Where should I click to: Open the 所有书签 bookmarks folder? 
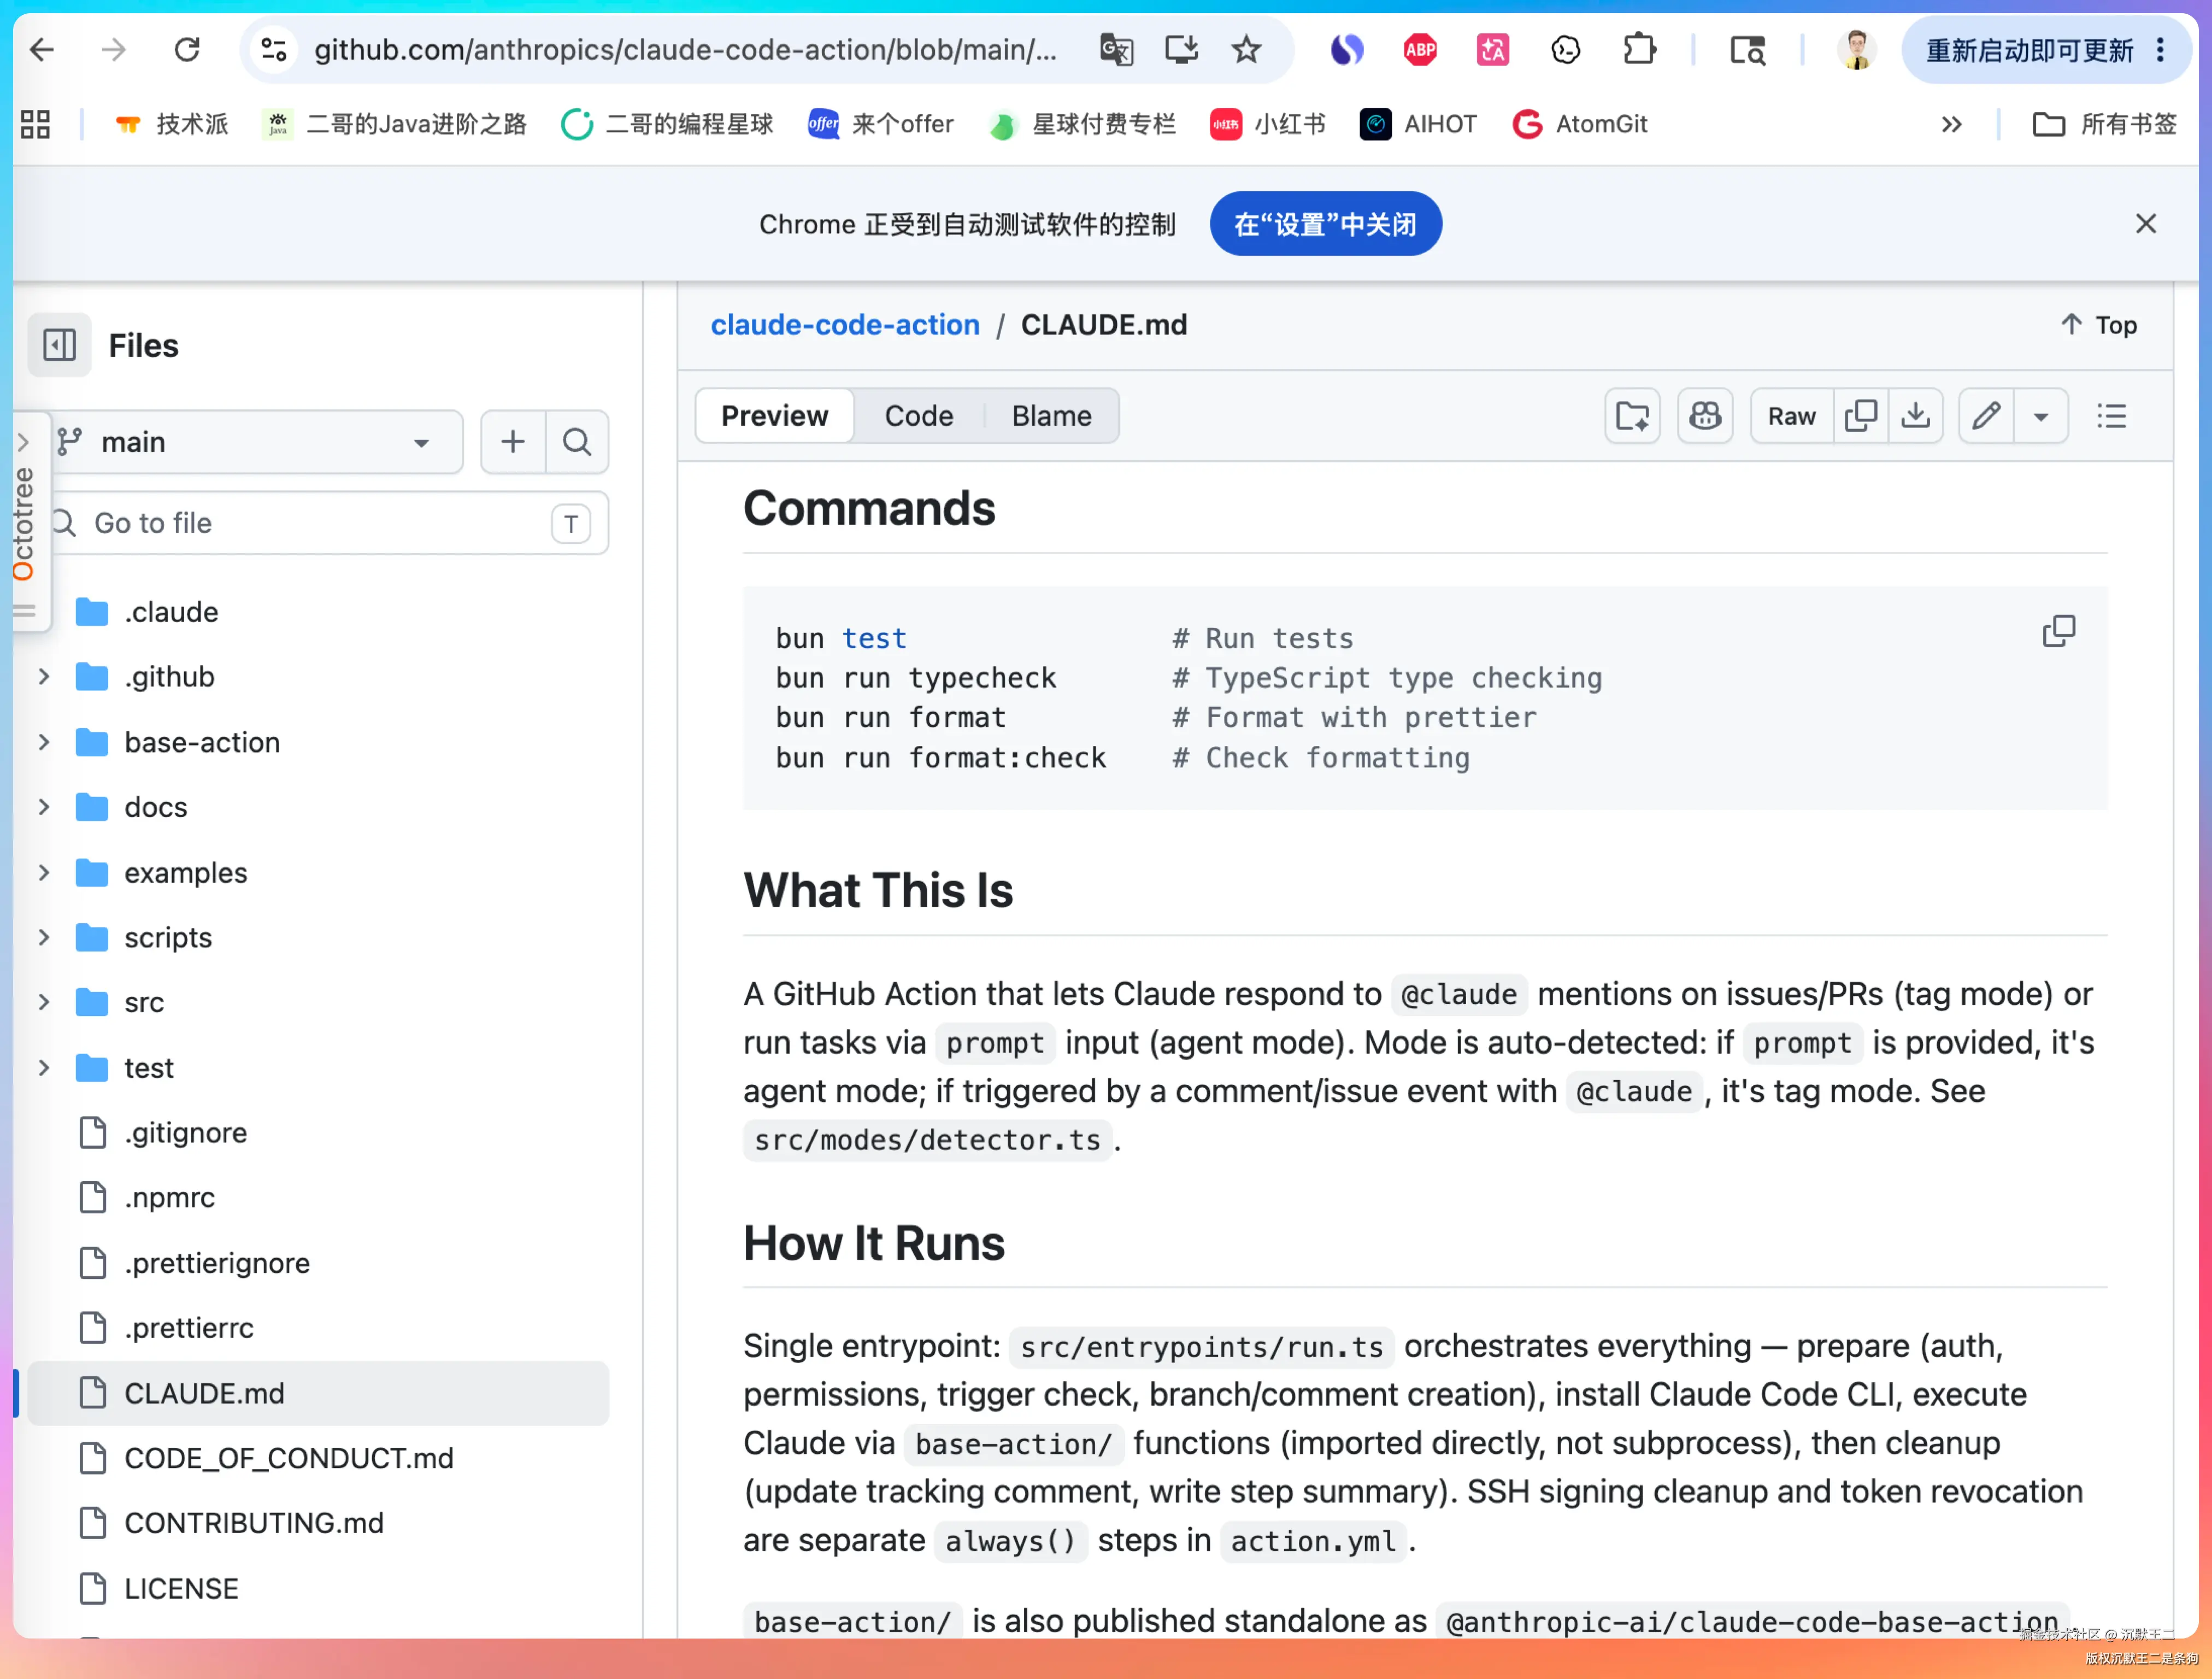coord(2105,124)
